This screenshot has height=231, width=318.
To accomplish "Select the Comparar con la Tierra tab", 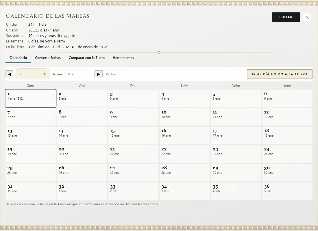I will [x=87, y=58].
